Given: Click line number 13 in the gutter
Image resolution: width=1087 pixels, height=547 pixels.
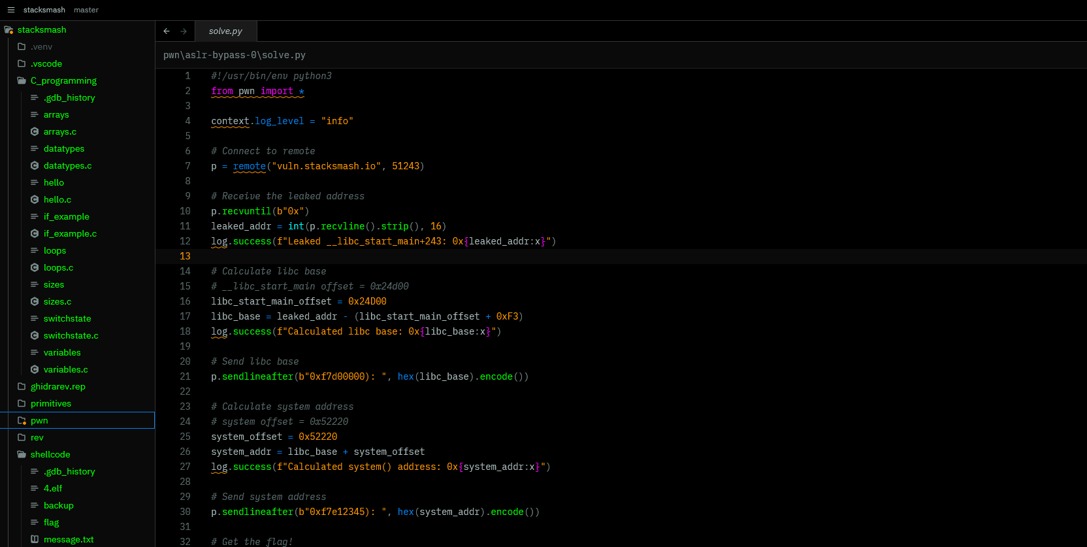Looking at the screenshot, I should [x=185, y=256].
